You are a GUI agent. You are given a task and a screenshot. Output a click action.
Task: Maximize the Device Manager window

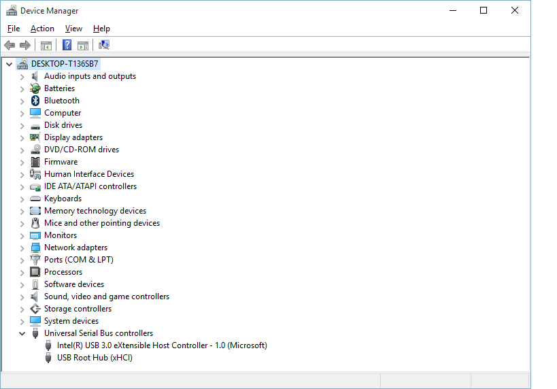(484, 10)
